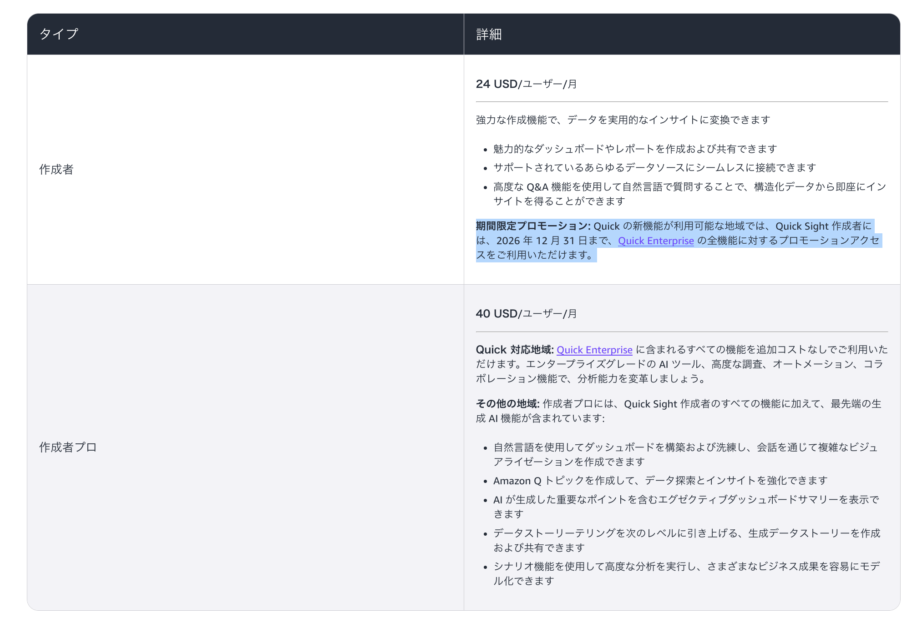Click the text 強力な作成機能で、データを実用的な
Image resolution: width=912 pixels, height=623 pixels.
coord(623,120)
